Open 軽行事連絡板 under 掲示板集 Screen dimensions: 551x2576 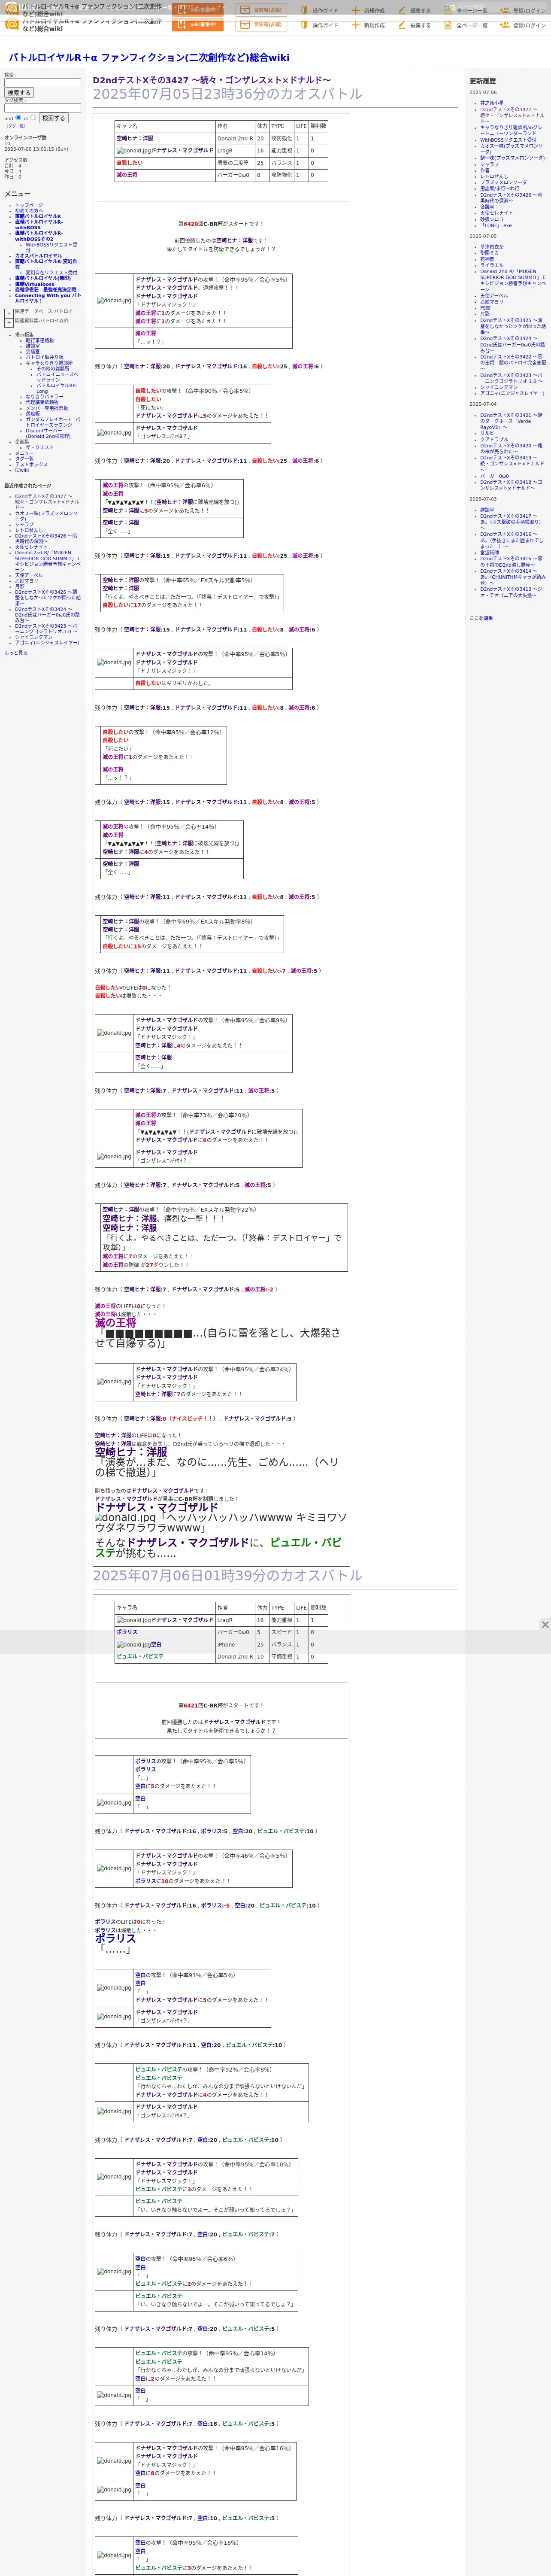(40, 340)
